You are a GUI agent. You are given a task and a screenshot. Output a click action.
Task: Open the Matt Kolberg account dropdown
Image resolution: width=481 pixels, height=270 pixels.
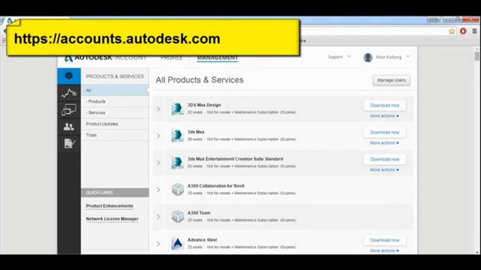click(393, 57)
